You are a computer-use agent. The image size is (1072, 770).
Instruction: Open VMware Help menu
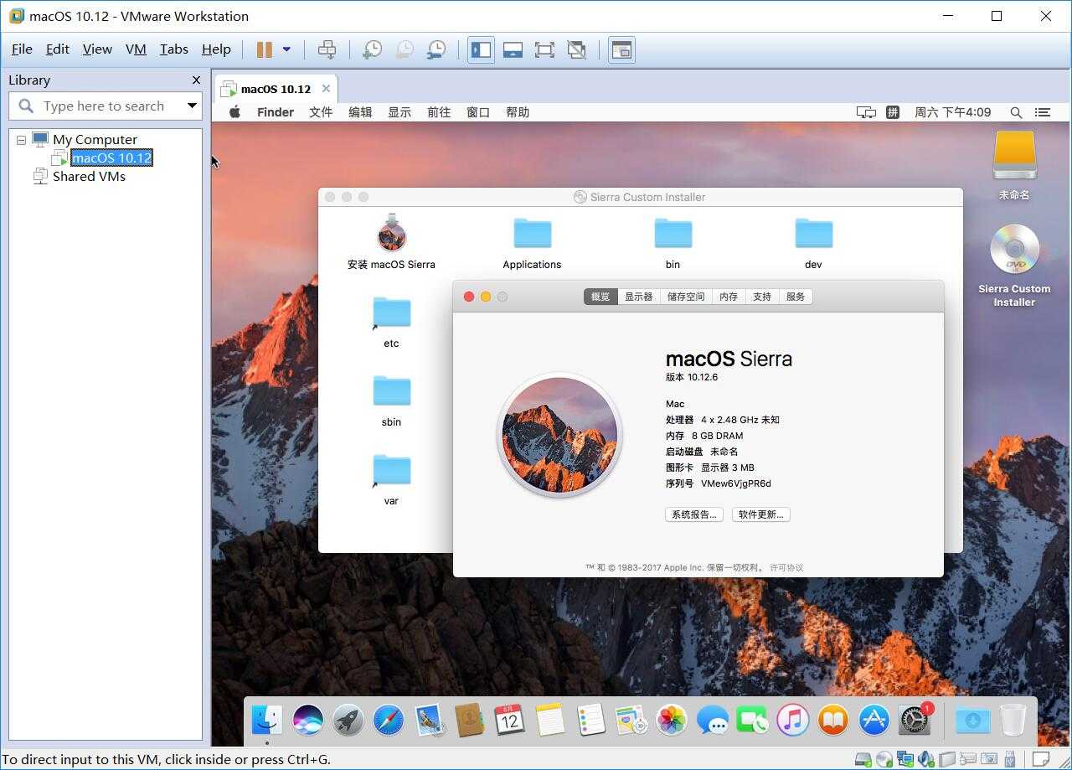click(x=216, y=49)
